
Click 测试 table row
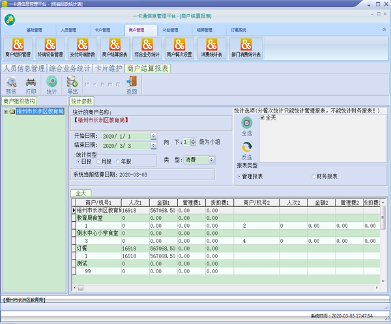(x=225, y=263)
